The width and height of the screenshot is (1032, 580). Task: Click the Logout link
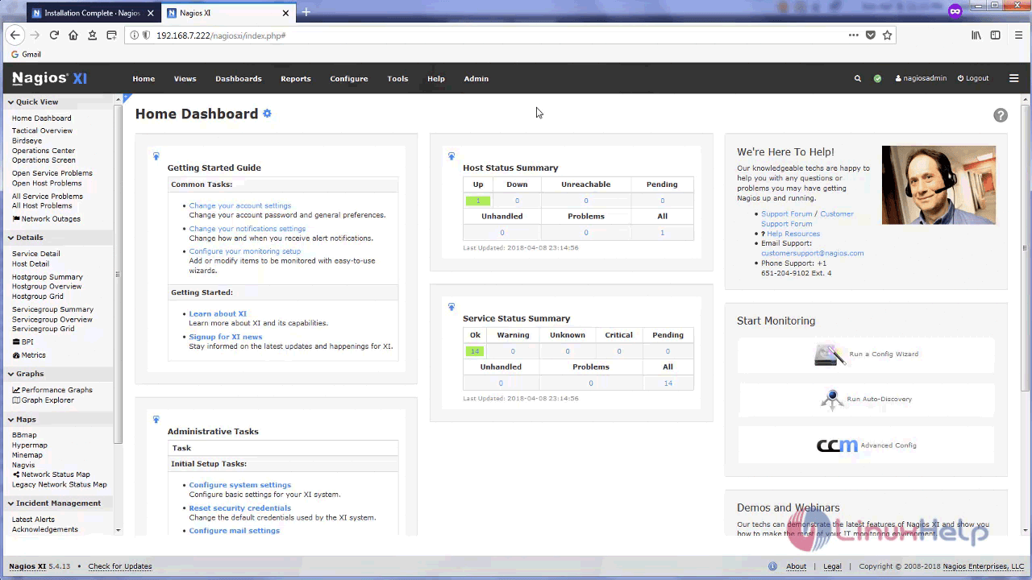973,79
